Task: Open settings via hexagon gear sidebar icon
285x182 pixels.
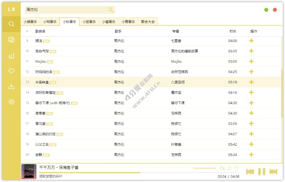Action: pyautogui.click(x=11, y=102)
